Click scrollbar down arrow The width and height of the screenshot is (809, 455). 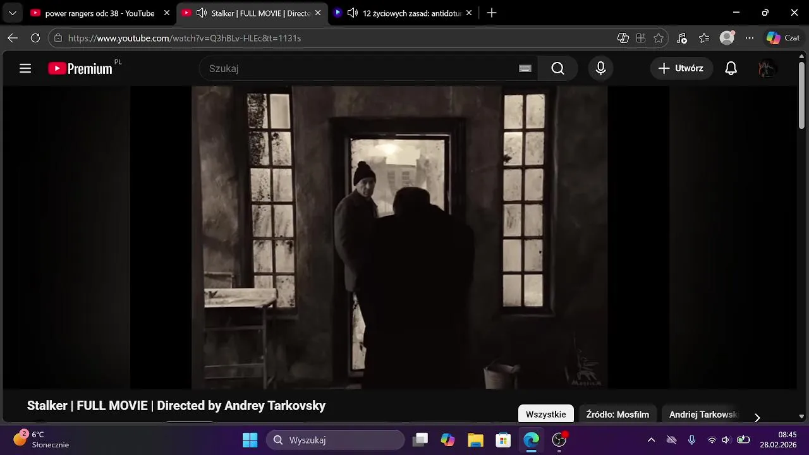802,416
